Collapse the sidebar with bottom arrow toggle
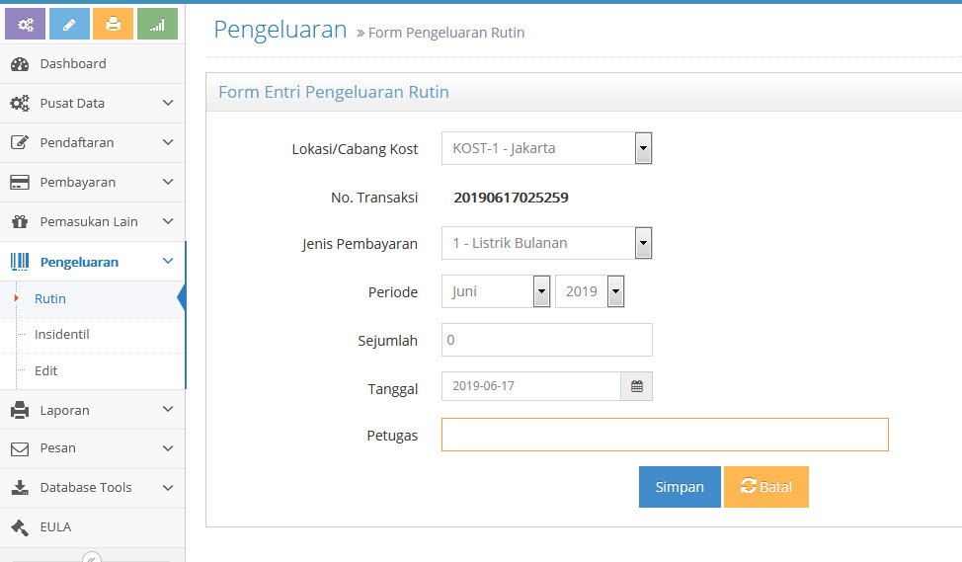Screen dimensions: 962x562 pyautogui.click(x=92, y=558)
